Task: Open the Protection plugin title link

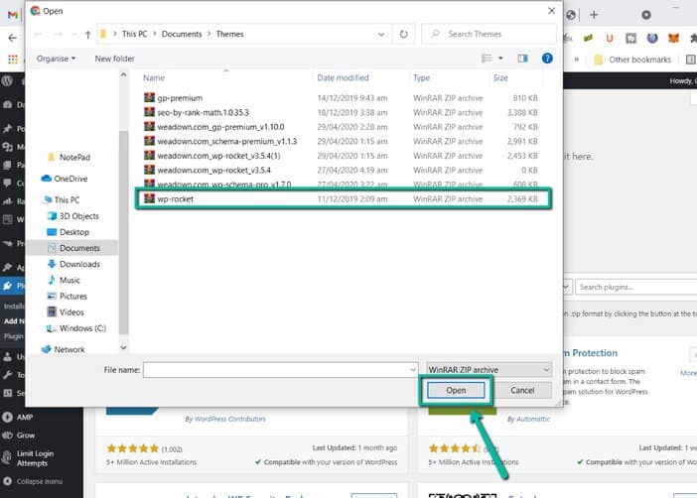Action: pos(591,353)
